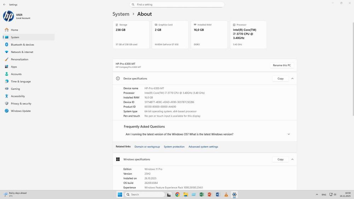This screenshot has height=199, width=354.
Task: Click the Version value 25H2
Action: coord(147,174)
